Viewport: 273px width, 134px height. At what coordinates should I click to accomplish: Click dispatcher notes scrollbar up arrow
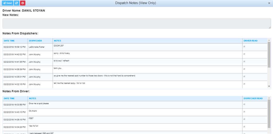pos(269,40)
